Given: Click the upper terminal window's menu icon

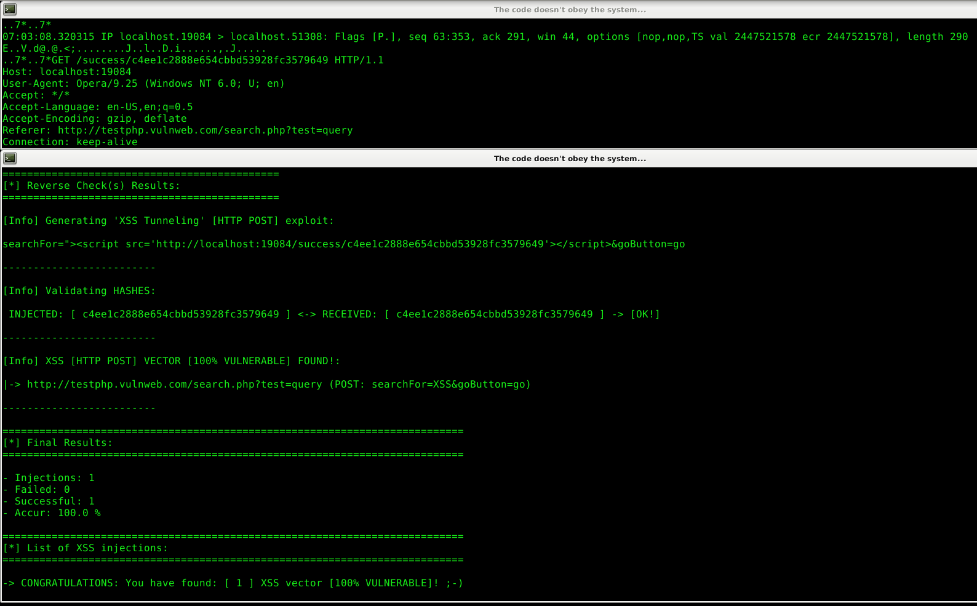Looking at the screenshot, I should coord(10,9).
